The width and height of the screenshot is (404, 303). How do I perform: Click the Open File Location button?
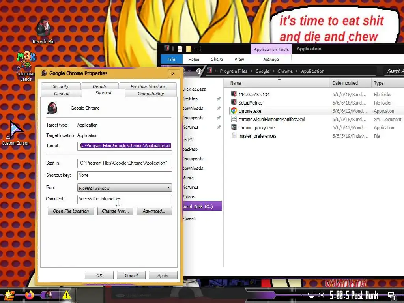click(71, 211)
